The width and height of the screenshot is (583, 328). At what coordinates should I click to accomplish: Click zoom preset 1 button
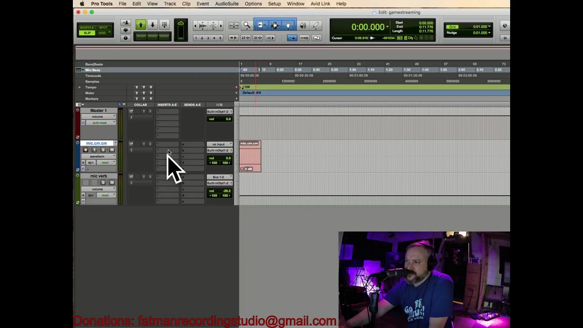[196, 38]
